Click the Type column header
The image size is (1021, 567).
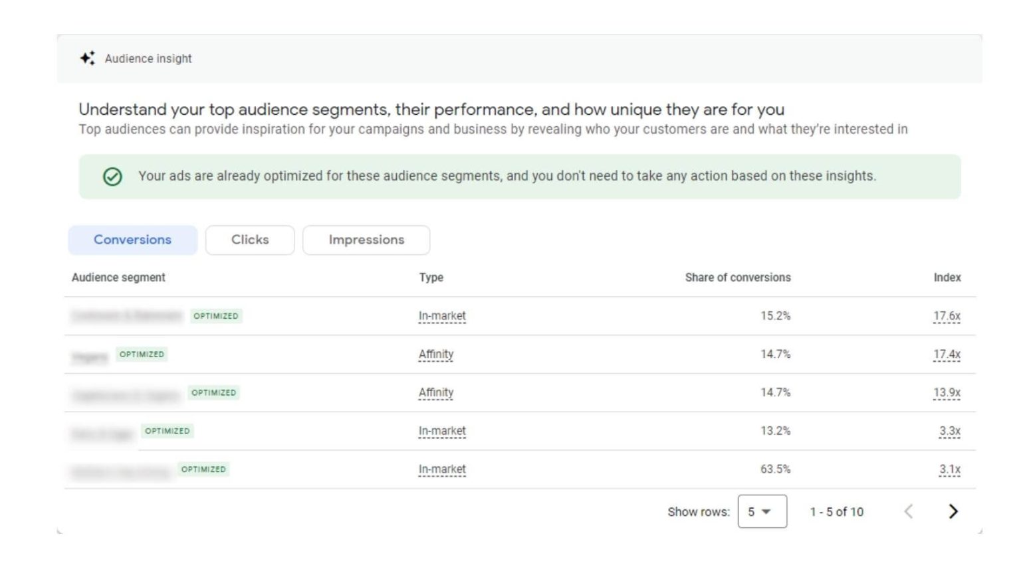point(429,278)
